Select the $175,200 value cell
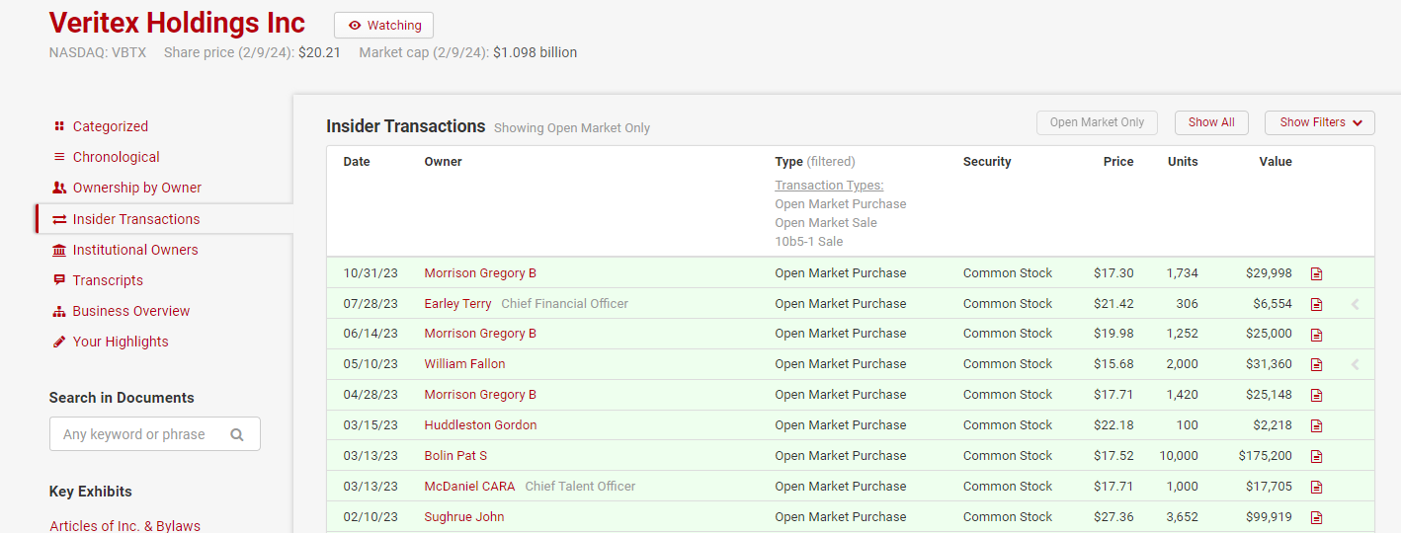 pyautogui.click(x=1265, y=456)
